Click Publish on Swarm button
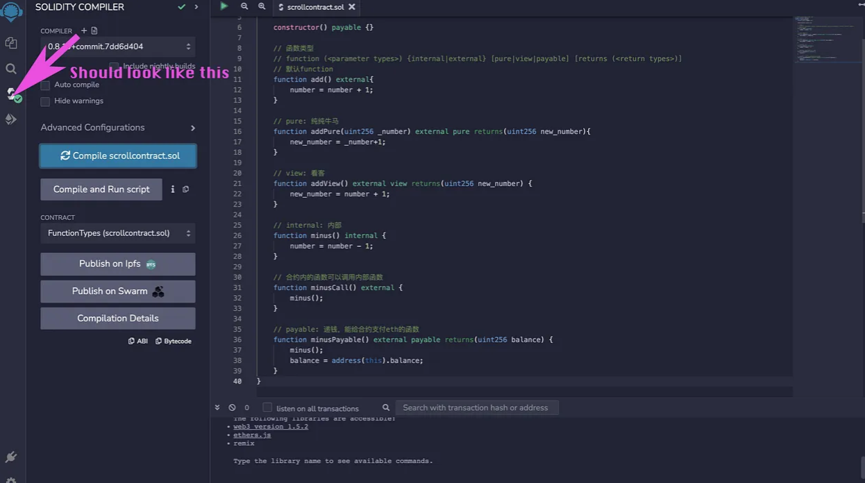This screenshot has height=483, width=865. click(118, 291)
